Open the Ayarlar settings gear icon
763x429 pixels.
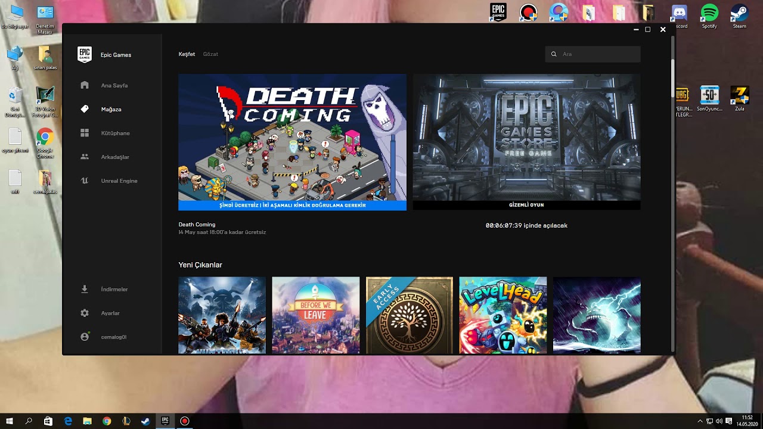pos(85,313)
